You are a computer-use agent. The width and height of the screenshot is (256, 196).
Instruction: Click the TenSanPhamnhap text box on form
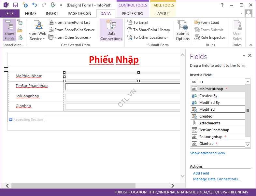pos(122,87)
